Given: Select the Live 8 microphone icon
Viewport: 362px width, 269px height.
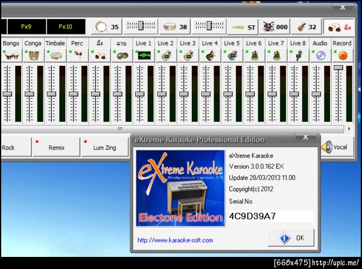Looking at the screenshot, I should (298, 56).
